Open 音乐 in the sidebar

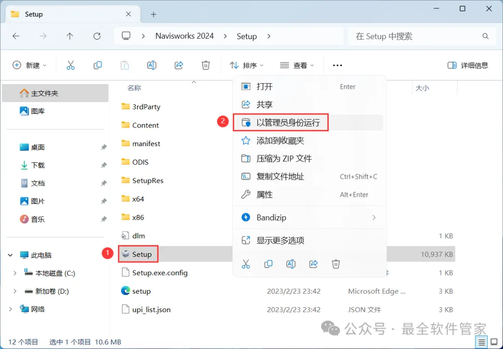pyautogui.click(x=55, y=219)
